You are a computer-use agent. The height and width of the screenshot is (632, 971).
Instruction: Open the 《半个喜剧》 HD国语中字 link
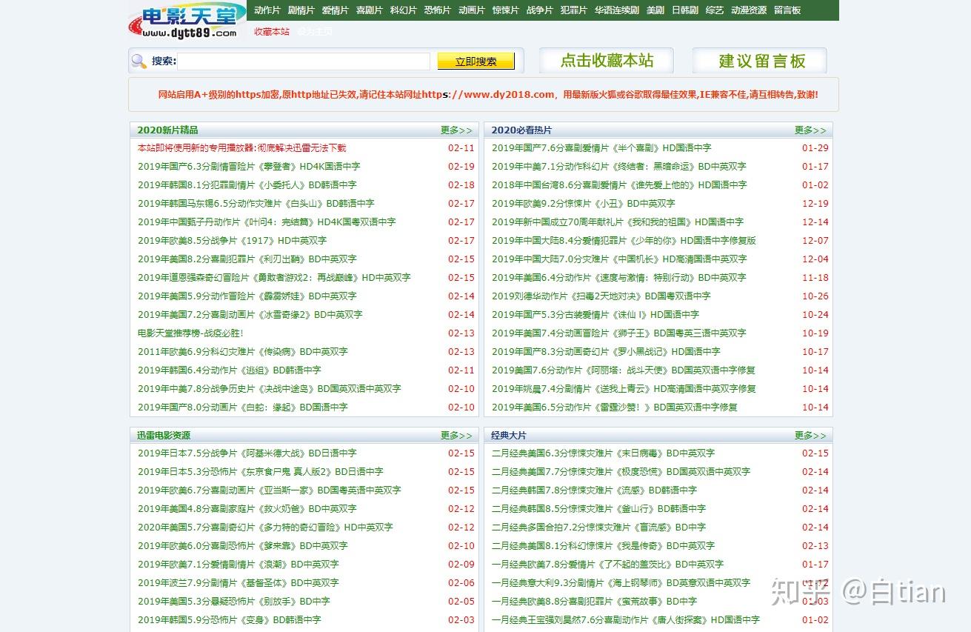601,147
